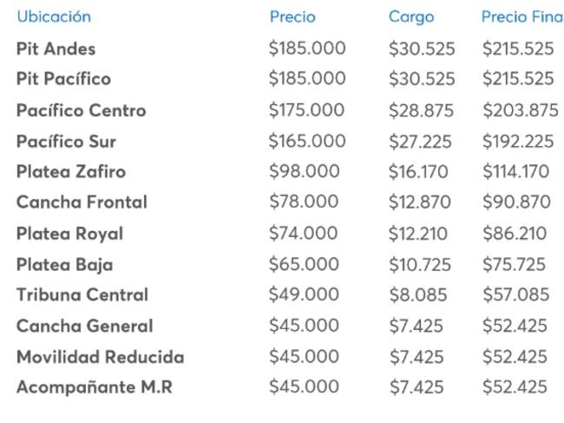Select the $8.085 charge for Tribuna Central
The image size is (564, 423).
[416, 294]
